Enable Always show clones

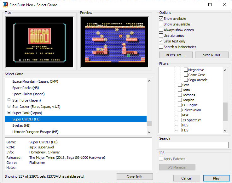(x=161, y=30)
